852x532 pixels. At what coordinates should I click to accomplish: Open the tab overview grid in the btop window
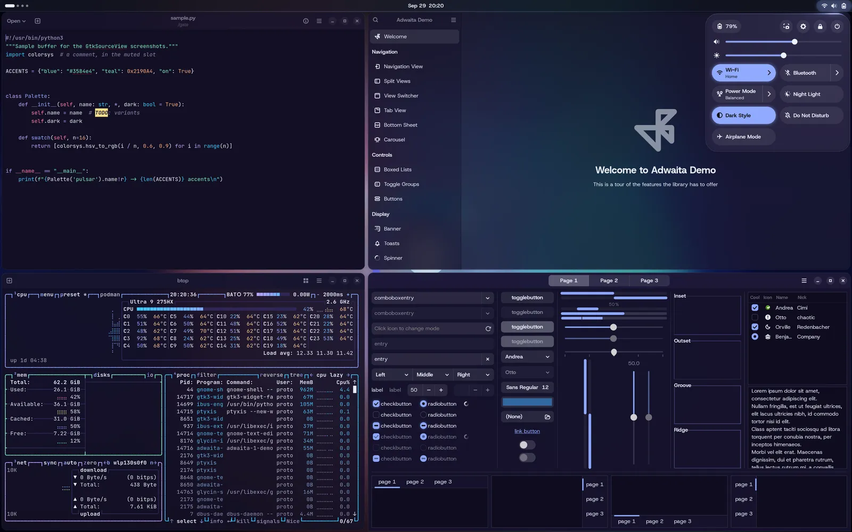point(306,280)
